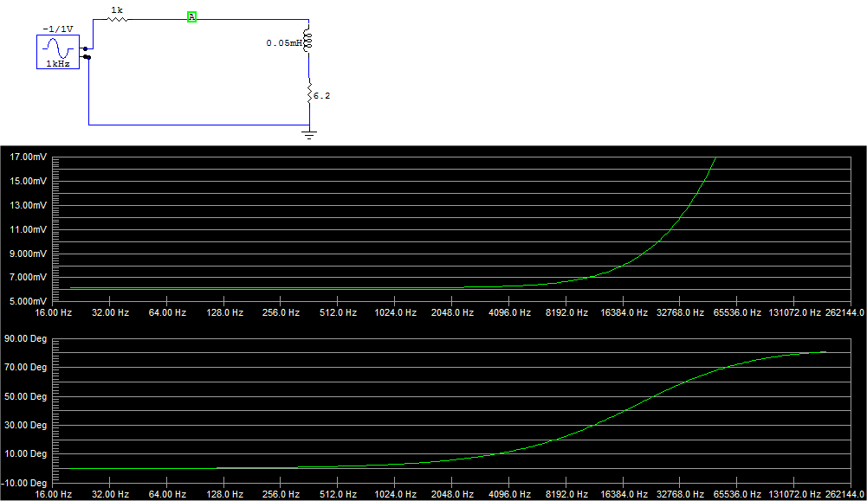Click the 5.000mV axis label

tap(29, 302)
